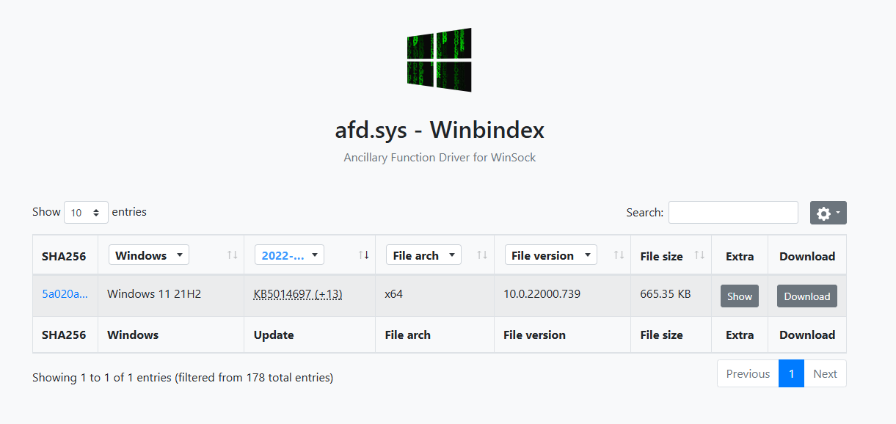Screen dimensions: 896x424
Task: Open the gear settings menu
Action: (x=828, y=213)
